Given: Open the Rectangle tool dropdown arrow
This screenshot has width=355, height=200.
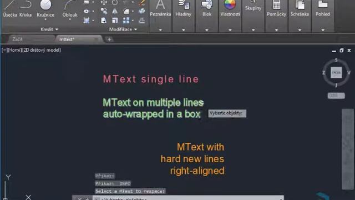Looking at the screenshot, I should 93,2.
